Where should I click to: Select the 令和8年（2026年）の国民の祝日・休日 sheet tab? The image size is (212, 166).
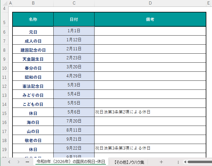71,162
